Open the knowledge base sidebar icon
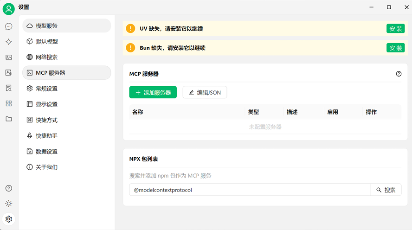Image resolution: width=412 pixels, height=230 pixels. coord(9,88)
